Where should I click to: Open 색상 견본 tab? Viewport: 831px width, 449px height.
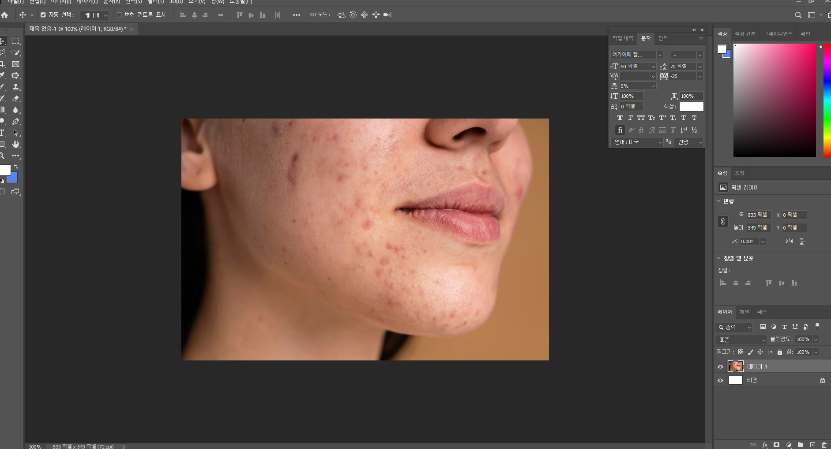pos(745,34)
